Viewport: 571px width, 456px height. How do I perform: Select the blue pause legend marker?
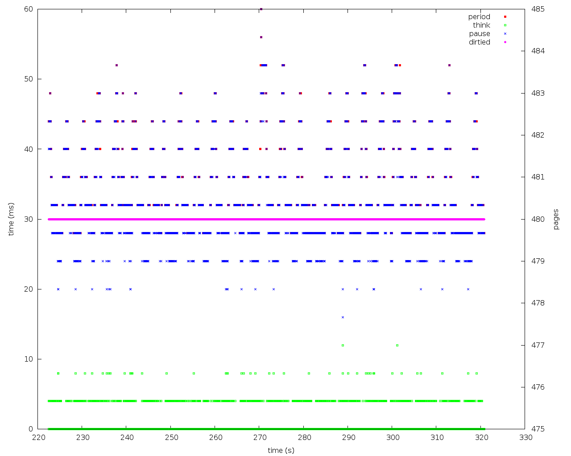[505, 33]
